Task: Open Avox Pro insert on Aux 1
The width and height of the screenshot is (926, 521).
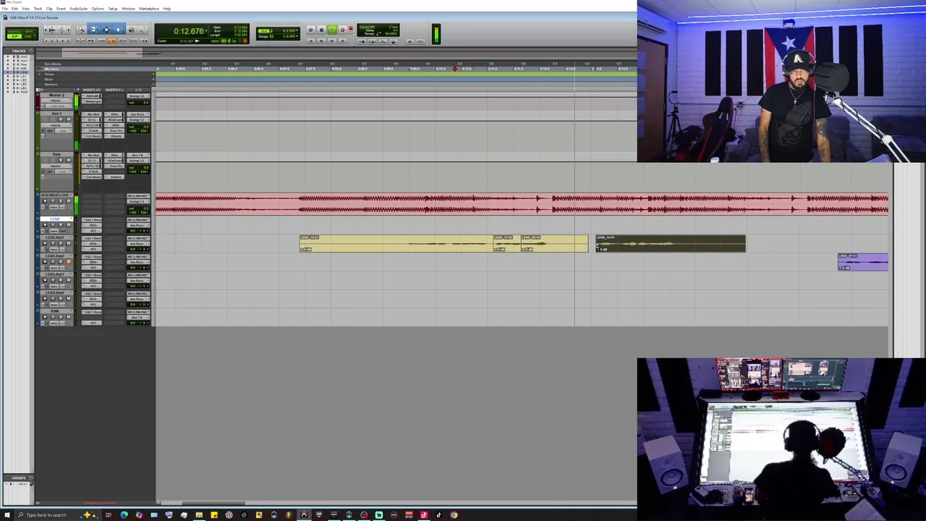Action: 114,131
